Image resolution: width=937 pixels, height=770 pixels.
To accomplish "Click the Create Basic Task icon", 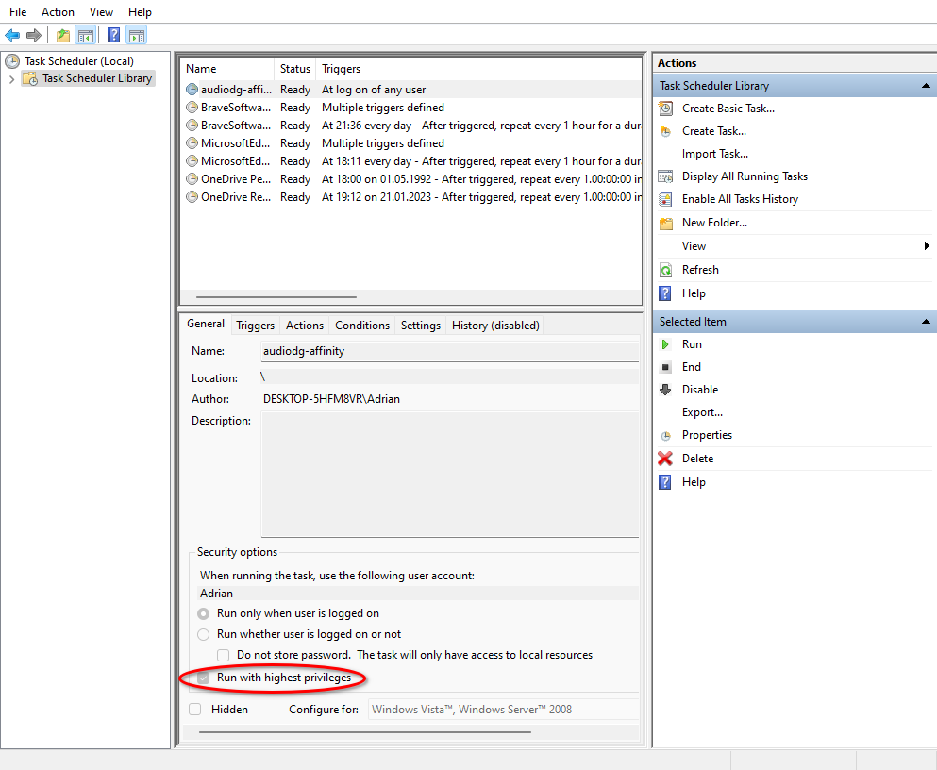I will coord(666,108).
